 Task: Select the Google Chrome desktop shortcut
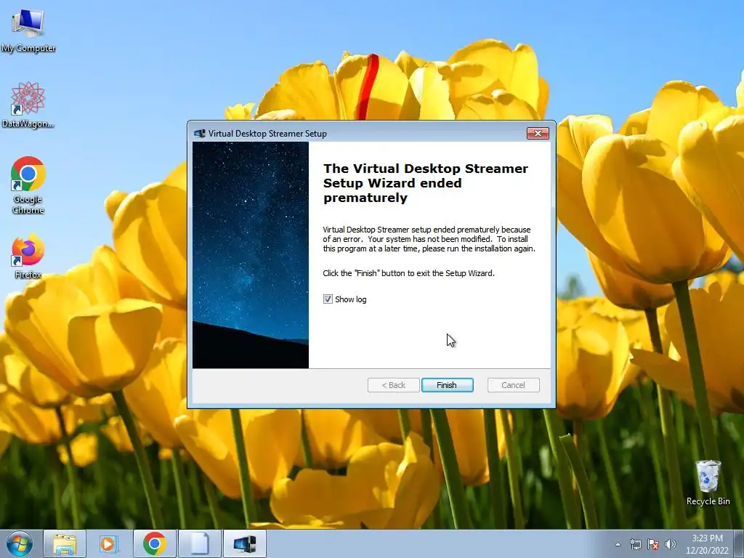pos(28,185)
